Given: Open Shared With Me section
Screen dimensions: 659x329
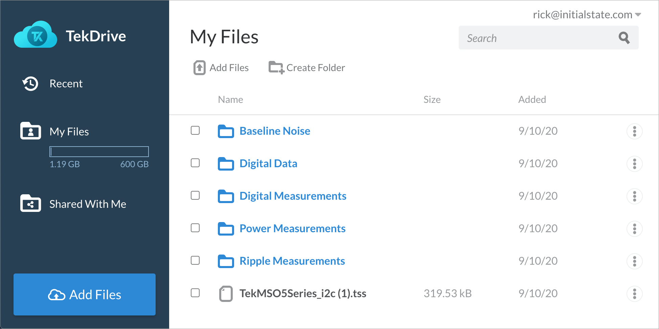Looking at the screenshot, I should 88,204.
